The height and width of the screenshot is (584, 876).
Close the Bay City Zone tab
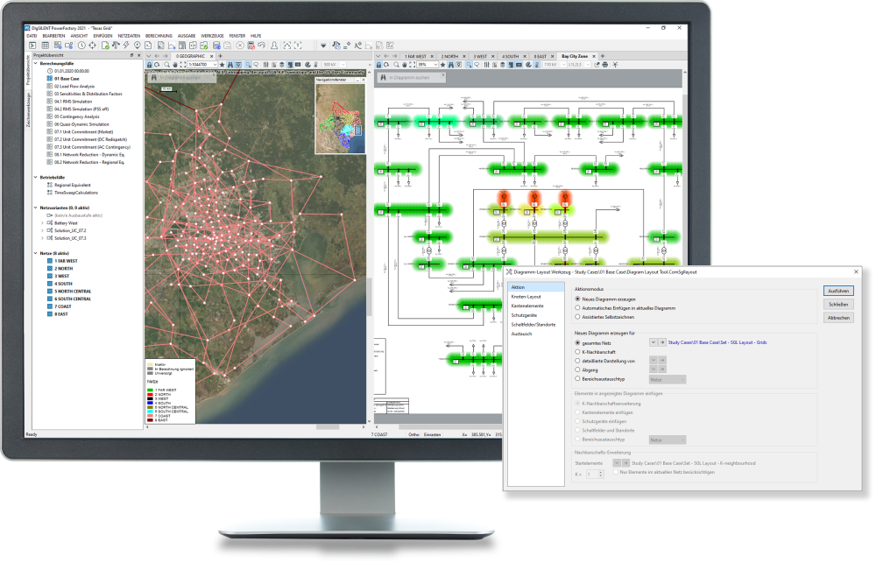594,56
